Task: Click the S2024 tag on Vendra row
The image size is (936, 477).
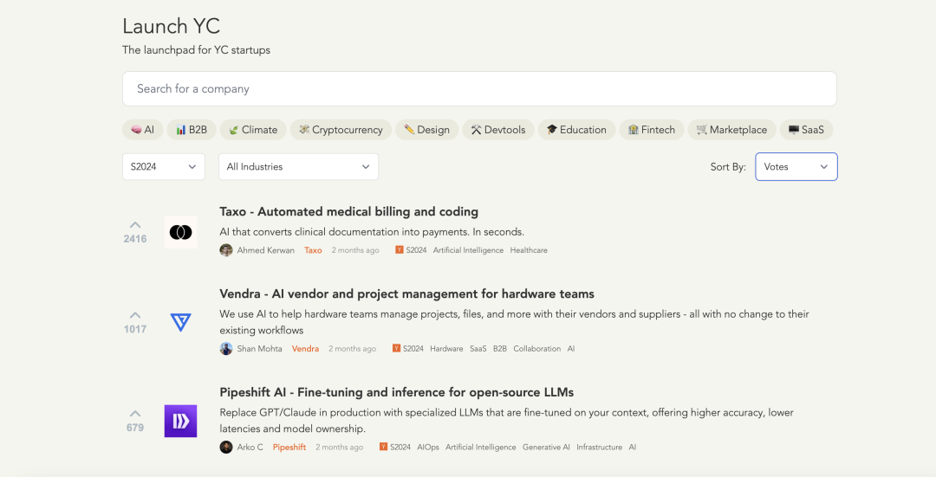Action: pos(413,349)
